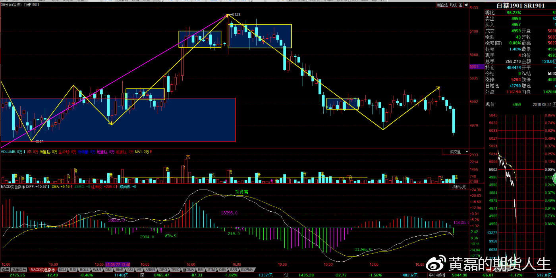The height and width of the screenshot is (278, 556).
Task: Click the 删自选 button above the chart
Action: coord(442,5)
